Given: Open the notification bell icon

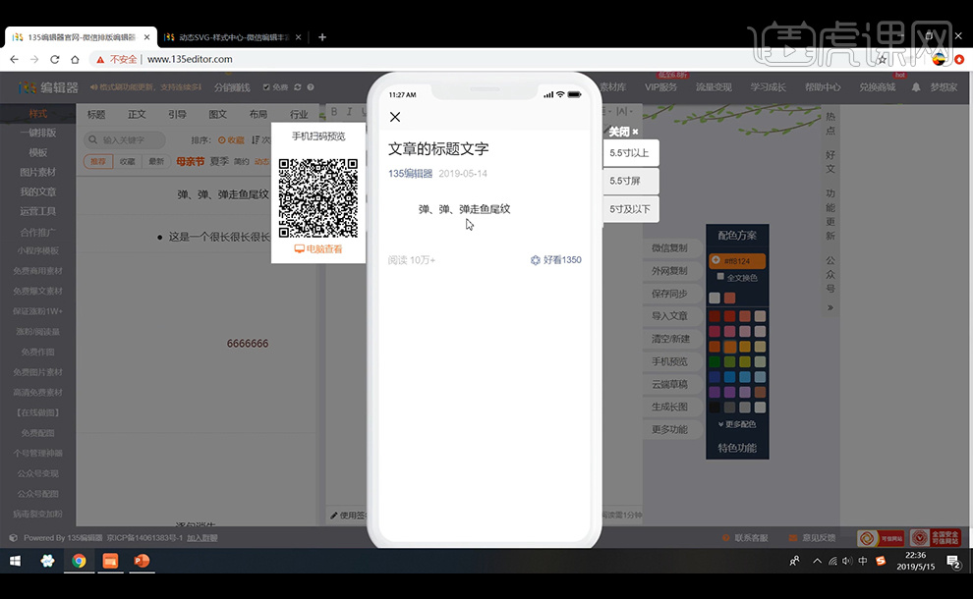Looking at the screenshot, I should coord(916,87).
